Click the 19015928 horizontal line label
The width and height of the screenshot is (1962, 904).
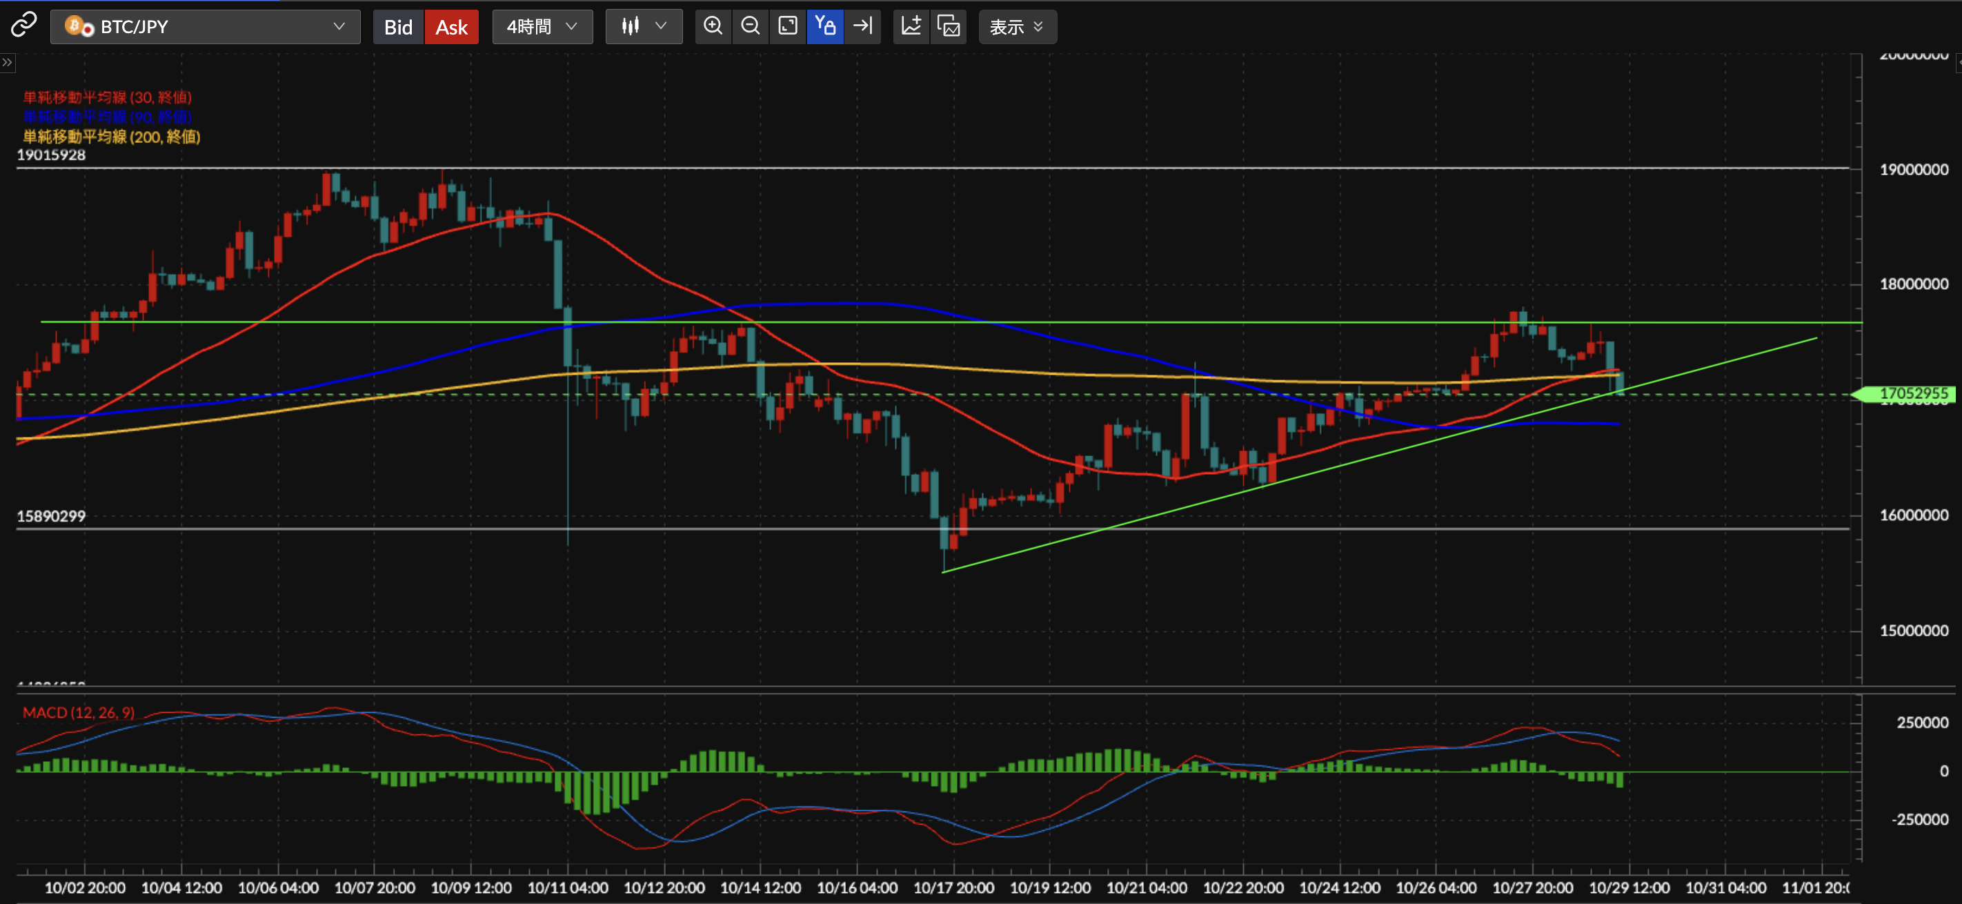click(51, 155)
